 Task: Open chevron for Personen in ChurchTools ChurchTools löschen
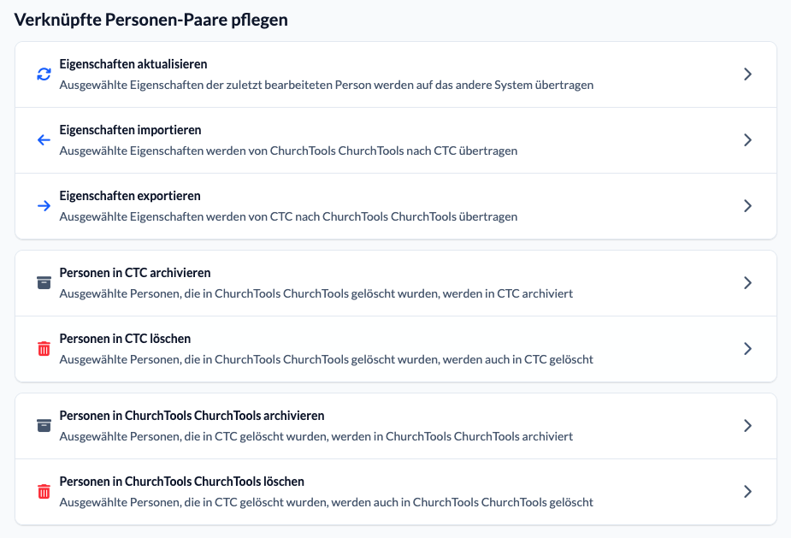click(x=747, y=492)
